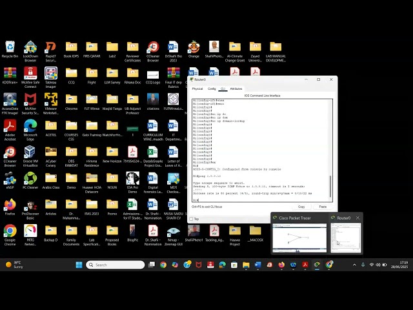Open the Physical tab in Router0 window
Viewport: 413px width, 310px height.
pos(197,89)
